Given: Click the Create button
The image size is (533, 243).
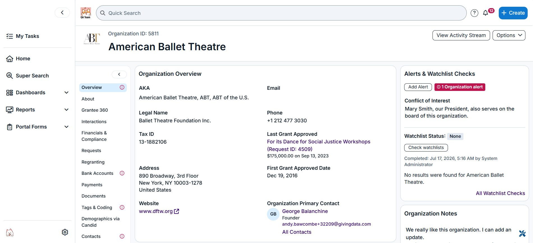Looking at the screenshot, I should 513,13.
